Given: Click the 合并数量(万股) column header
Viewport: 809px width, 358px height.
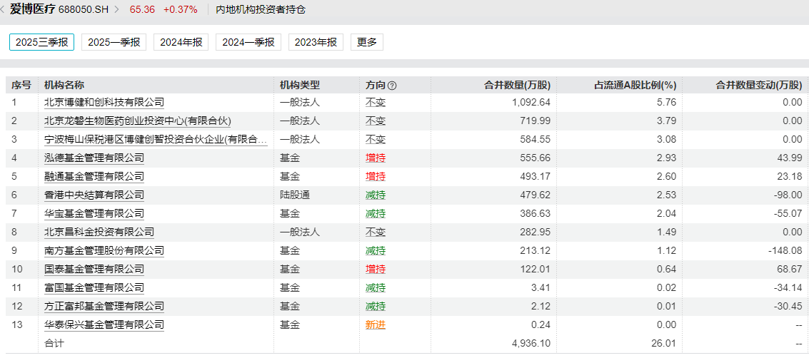Looking at the screenshot, I should pyautogui.click(x=517, y=86).
